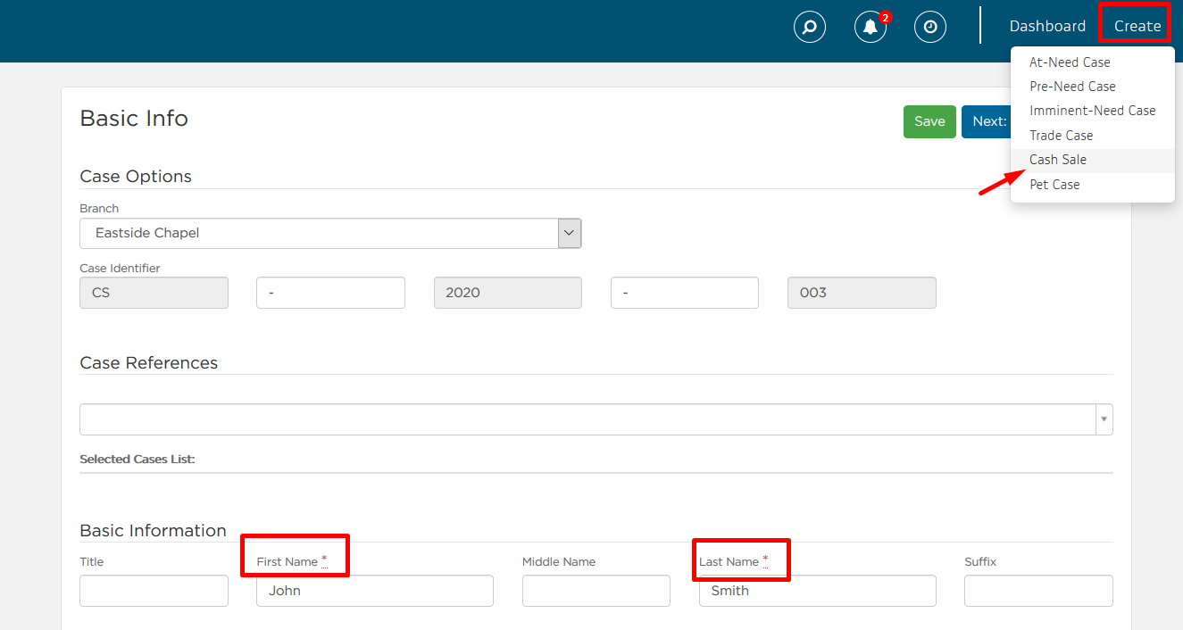Click First Name field containing John
Image resolution: width=1183 pixels, height=630 pixels.
375,591
